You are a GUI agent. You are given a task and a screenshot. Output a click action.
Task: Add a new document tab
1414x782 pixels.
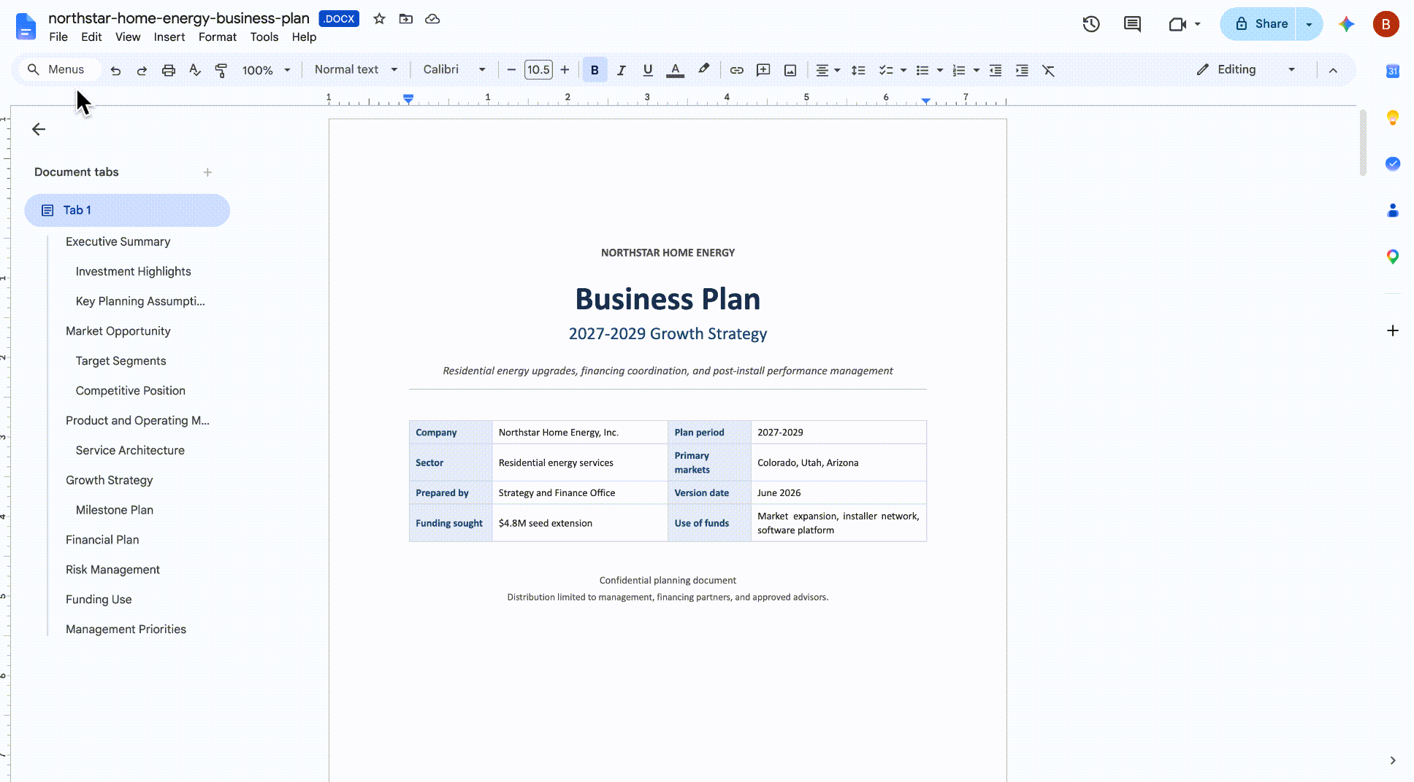tap(207, 172)
